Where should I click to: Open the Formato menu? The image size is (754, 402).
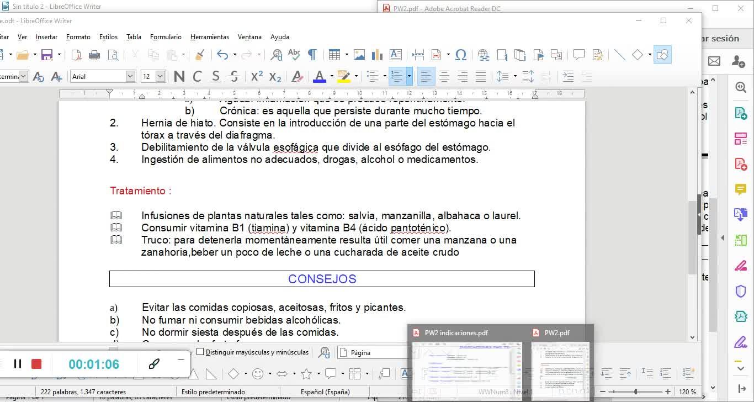tap(78, 37)
